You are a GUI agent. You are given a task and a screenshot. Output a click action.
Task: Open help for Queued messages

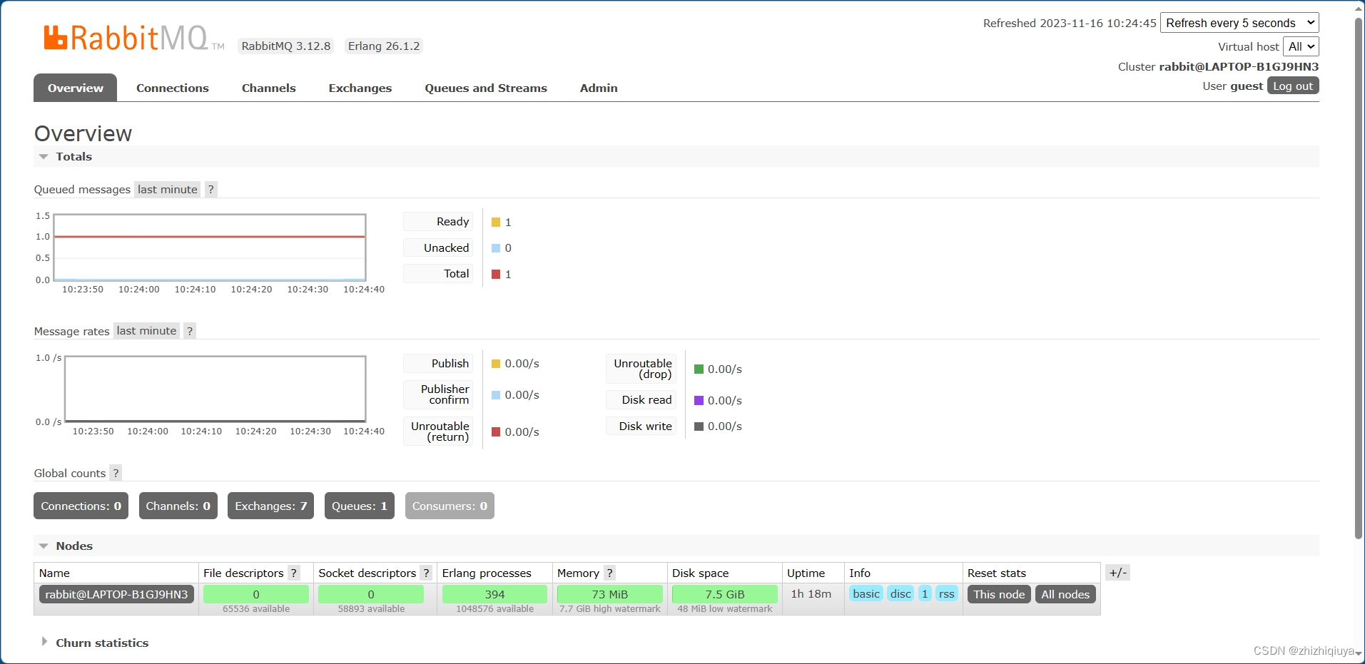pyautogui.click(x=211, y=190)
